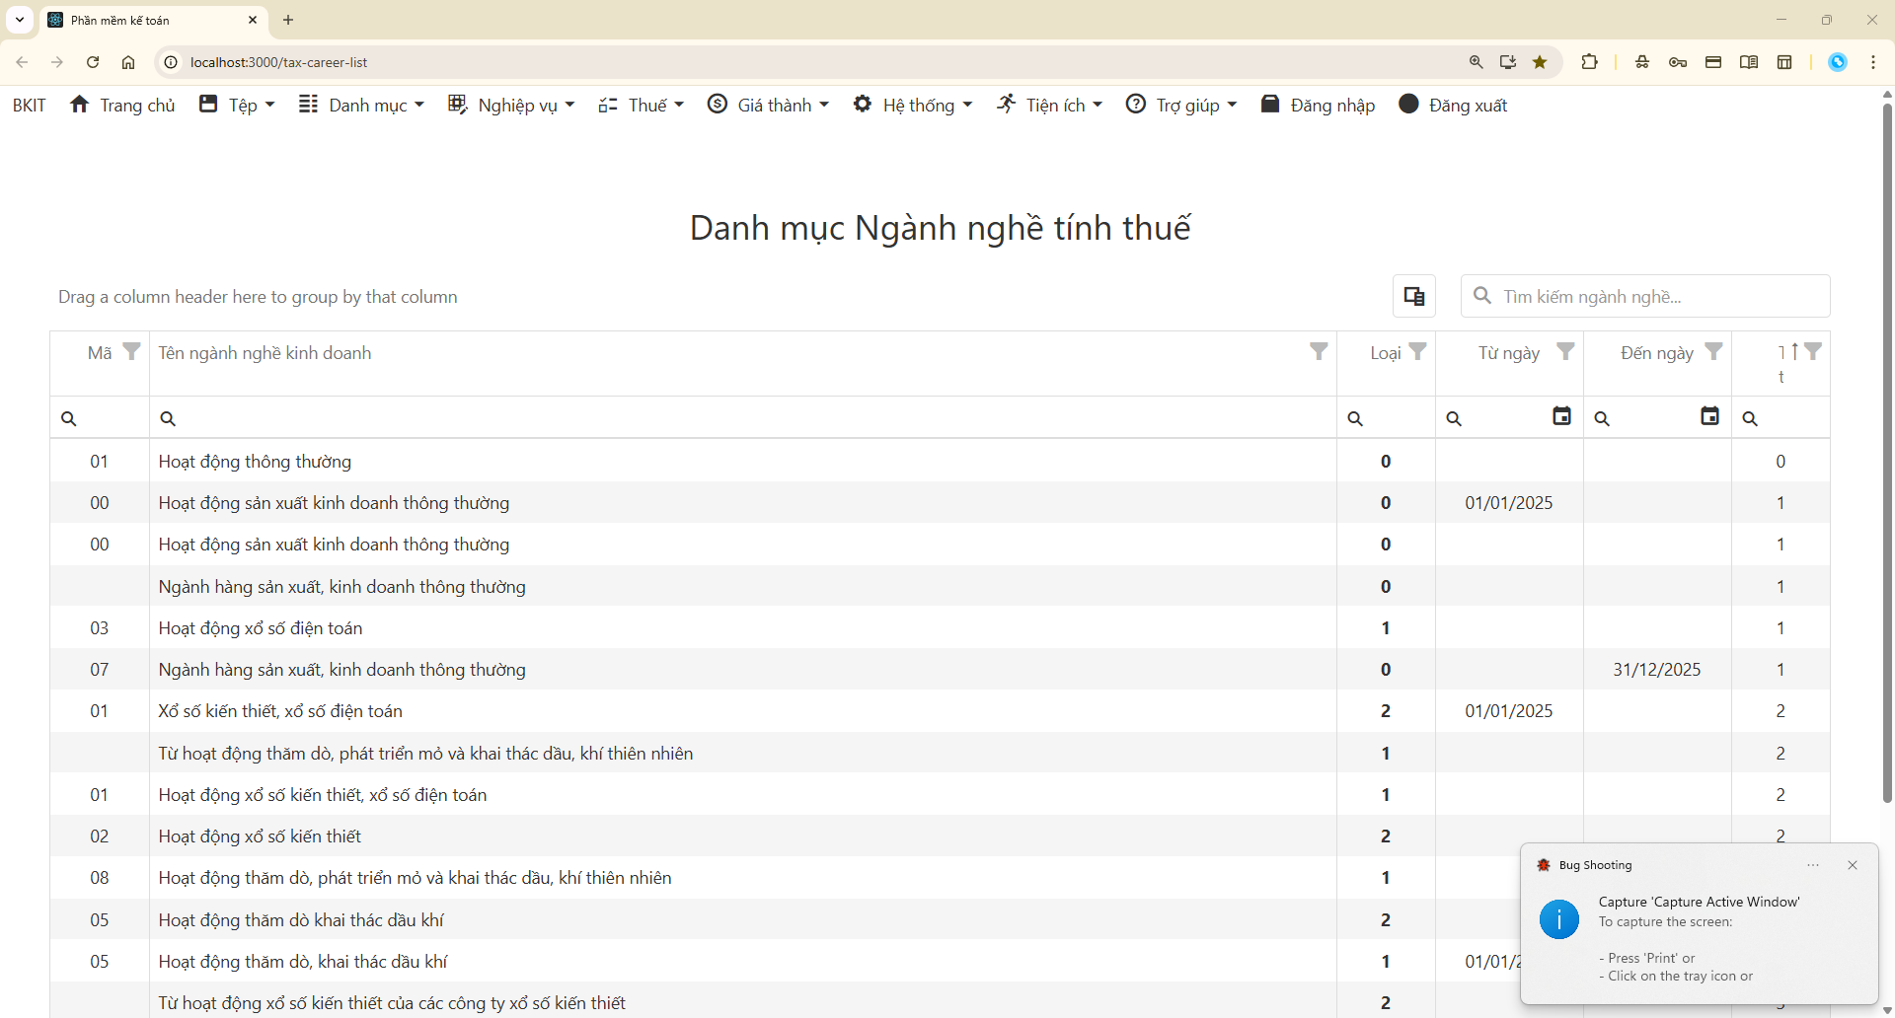
Task: Reload the page with the refresh icon
Action: (93, 61)
